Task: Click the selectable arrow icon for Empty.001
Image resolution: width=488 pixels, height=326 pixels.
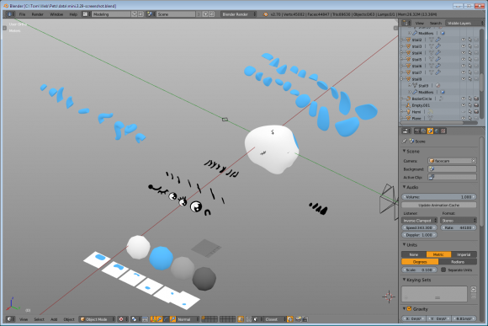Action: pos(469,105)
